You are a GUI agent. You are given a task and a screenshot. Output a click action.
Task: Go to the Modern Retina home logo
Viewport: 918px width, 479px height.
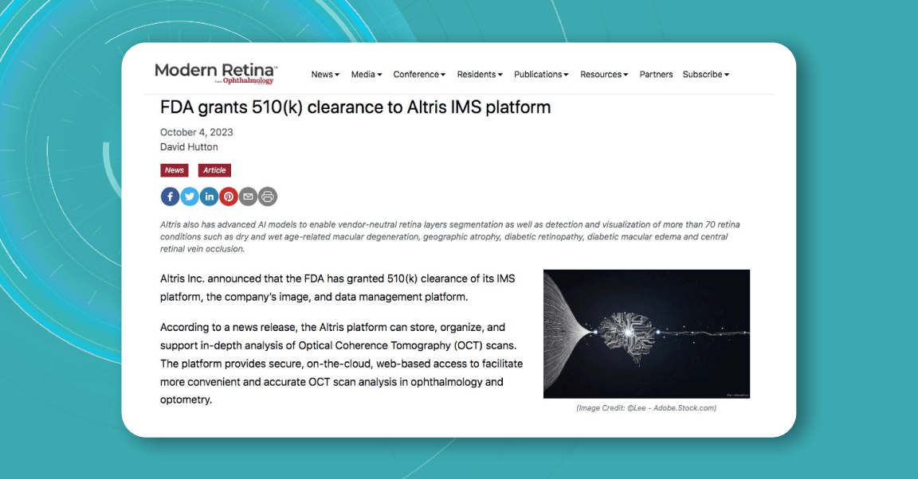pyautogui.click(x=216, y=73)
